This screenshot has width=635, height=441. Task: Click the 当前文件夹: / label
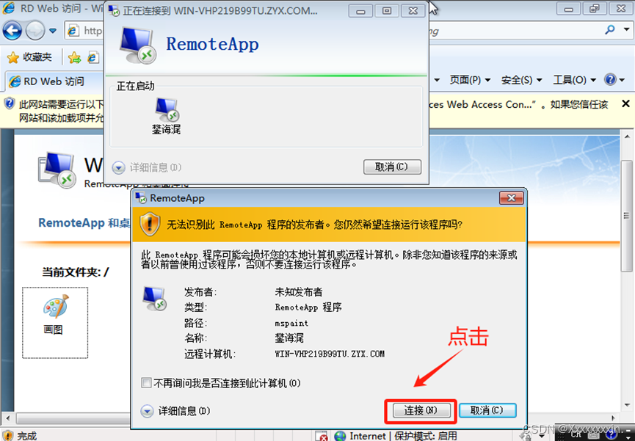pos(76,272)
